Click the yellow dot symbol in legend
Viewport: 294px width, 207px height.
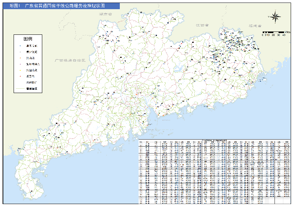click(21, 70)
